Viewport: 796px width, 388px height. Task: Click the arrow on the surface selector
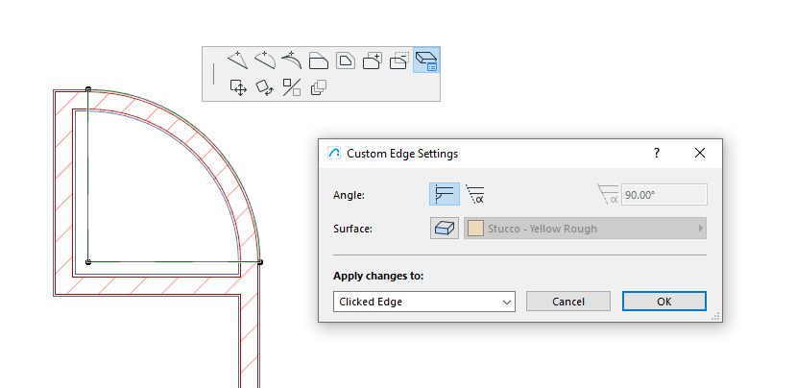click(x=701, y=229)
